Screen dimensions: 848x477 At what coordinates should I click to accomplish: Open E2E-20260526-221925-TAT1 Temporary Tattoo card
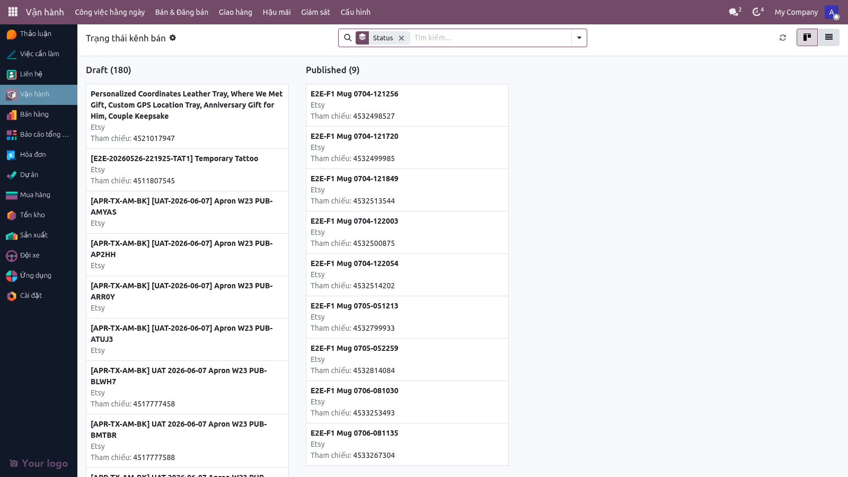coord(187,170)
